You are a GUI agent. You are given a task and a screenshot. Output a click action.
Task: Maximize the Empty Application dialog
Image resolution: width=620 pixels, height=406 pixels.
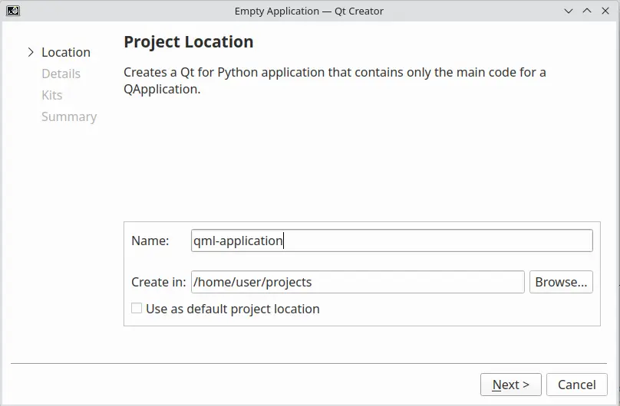587,11
